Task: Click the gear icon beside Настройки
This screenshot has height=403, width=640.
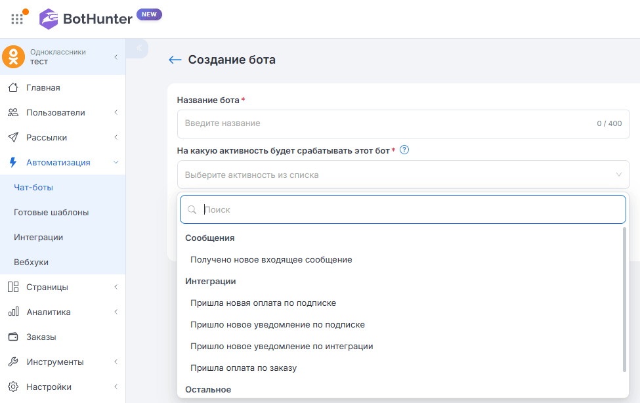Action: pos(13,387)
